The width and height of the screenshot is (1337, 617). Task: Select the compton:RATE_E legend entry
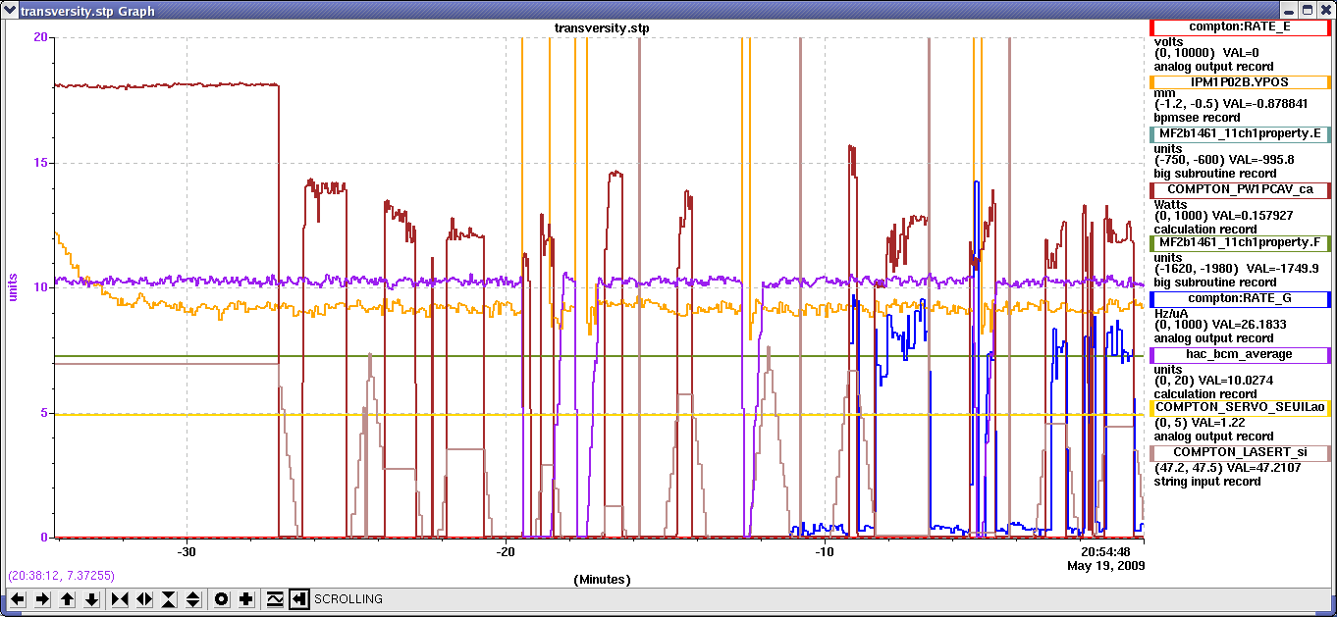pos(1240,27)
